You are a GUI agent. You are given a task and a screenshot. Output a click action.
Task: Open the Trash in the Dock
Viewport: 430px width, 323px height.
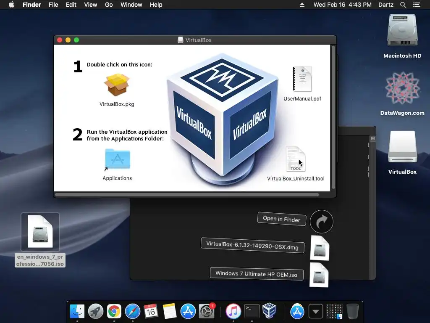click(x=352, y=311)
